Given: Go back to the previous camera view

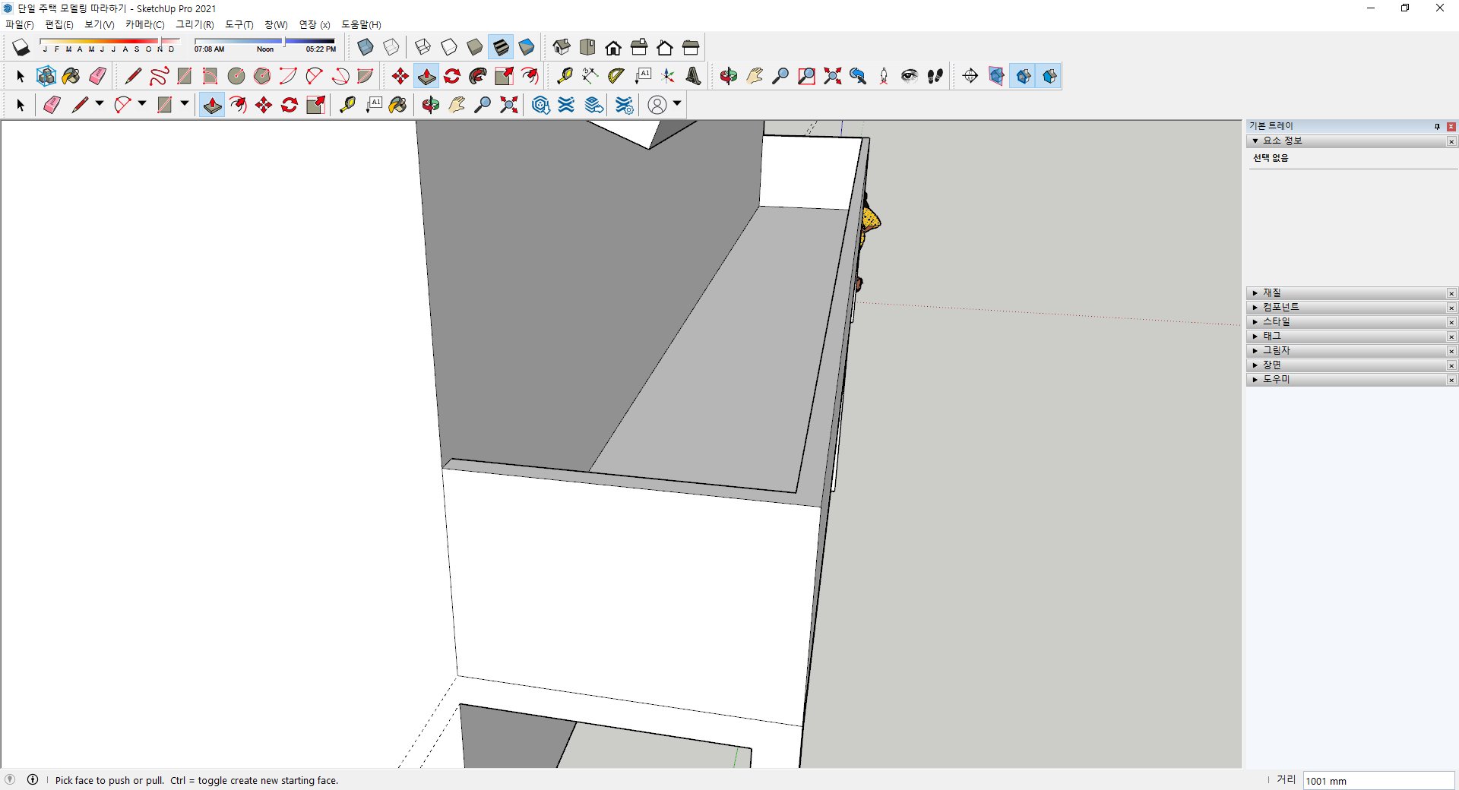Looking at the screenshot, I should tap(858, 76).
